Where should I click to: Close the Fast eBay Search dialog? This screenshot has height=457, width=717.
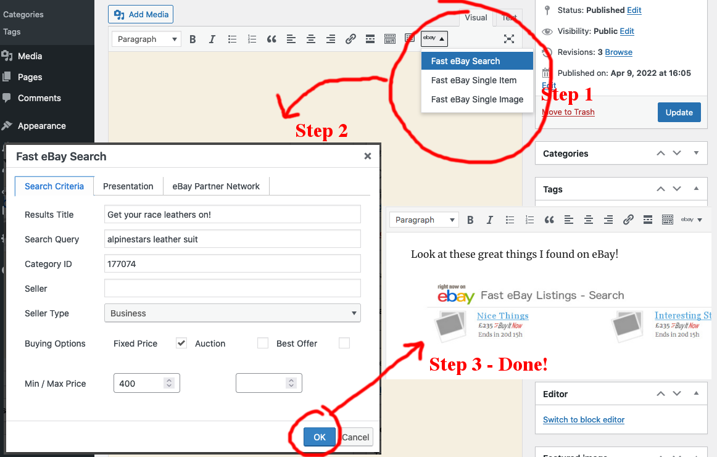click(x=367, y=156)
